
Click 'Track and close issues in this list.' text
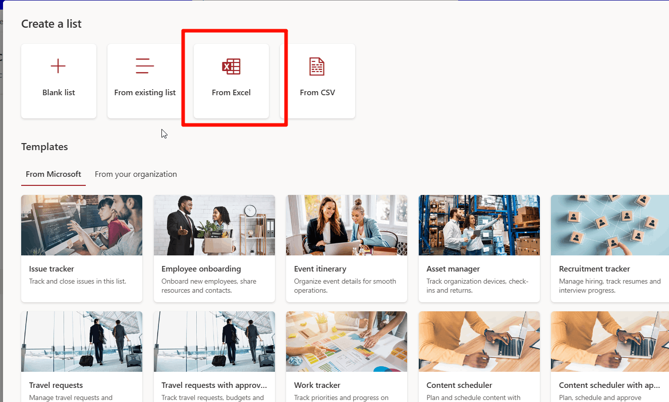78,282
